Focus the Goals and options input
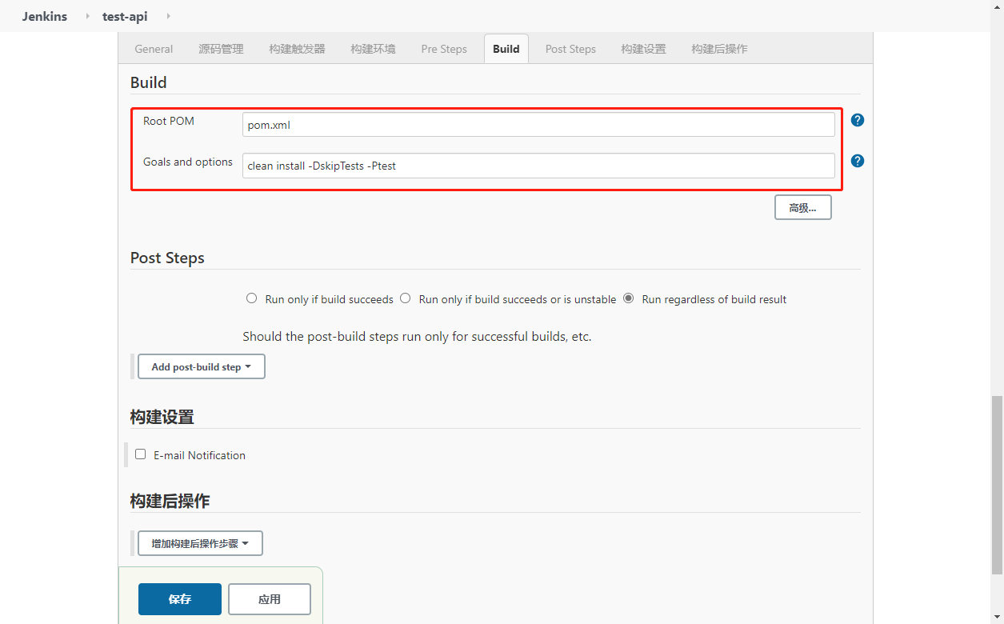Screen dimensions: 1004x624 (x=538, y=166)
